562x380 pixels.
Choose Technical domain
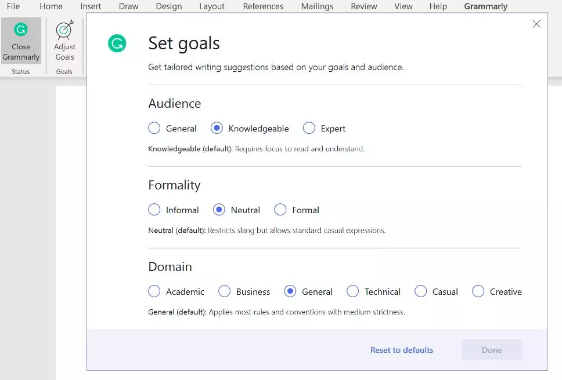pos(352,291)
